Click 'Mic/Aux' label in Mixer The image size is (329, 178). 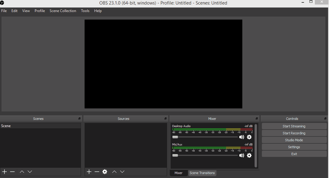point(177,144)
